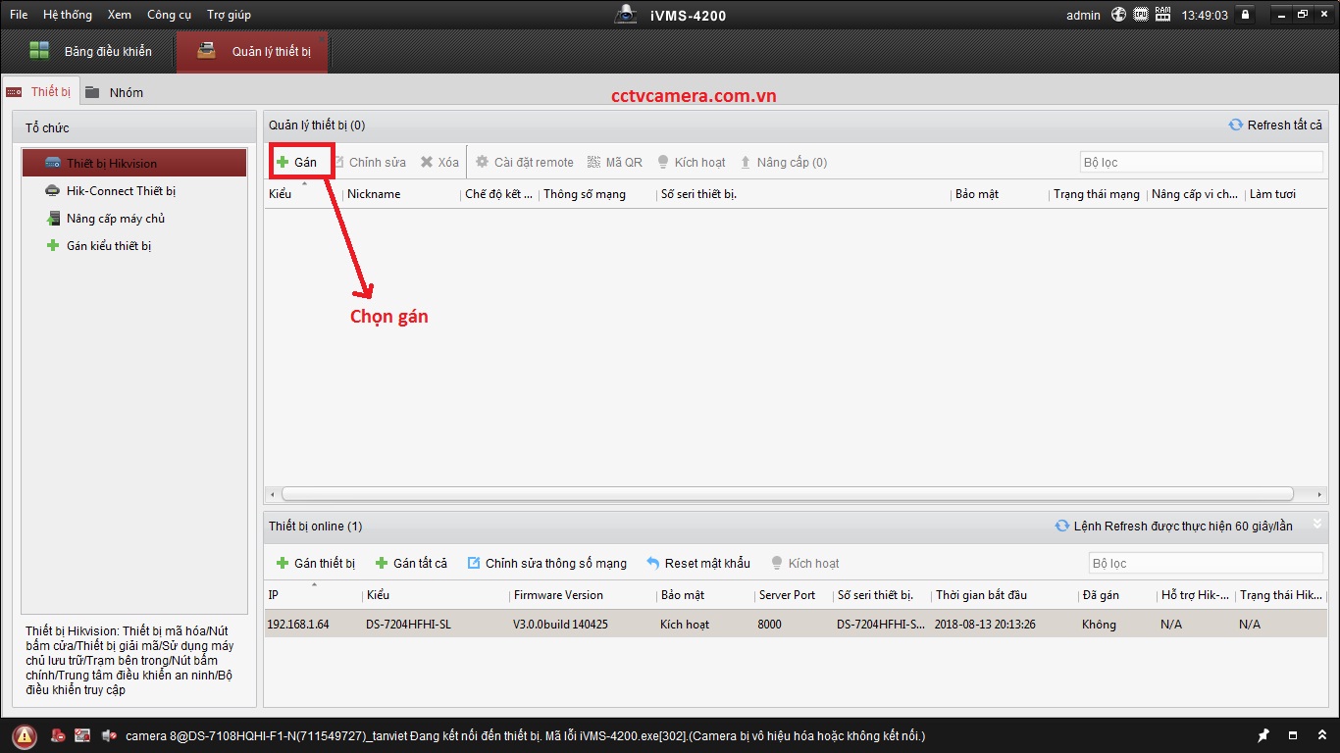Click the Reset mật khẩu button
Image resolution: width=1340 pixels, height=753 pixels.
point(697,563)
